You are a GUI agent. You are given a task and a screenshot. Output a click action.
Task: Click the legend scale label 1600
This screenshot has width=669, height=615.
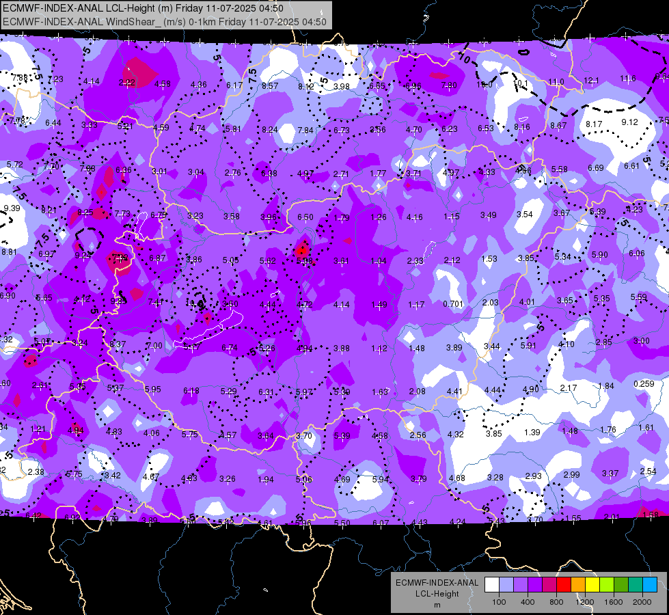(x=614, y=602)
